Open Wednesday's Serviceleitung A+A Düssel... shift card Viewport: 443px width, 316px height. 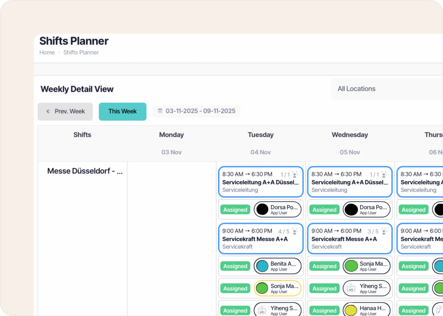[350, 182]
